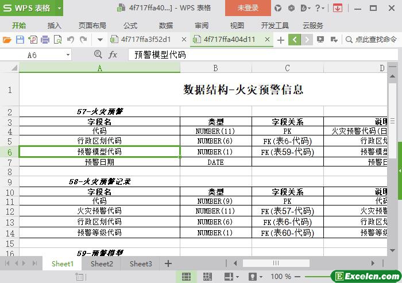Click the fx insert function icon
Screen dimensions: 402x283
[x=113, y=55]
